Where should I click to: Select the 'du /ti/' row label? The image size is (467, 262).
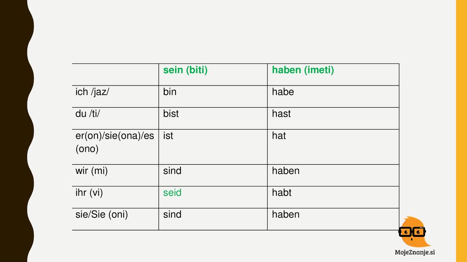pyautogui.click(x=115, y=118)
